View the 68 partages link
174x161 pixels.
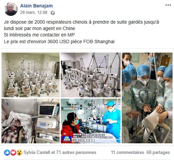[158, 153]
